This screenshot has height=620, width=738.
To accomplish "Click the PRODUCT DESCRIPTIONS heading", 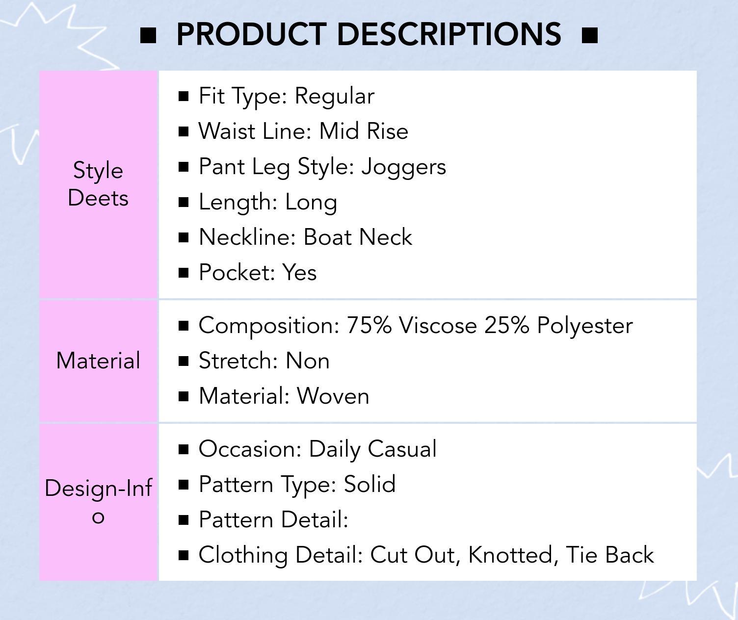I will 369,34.
